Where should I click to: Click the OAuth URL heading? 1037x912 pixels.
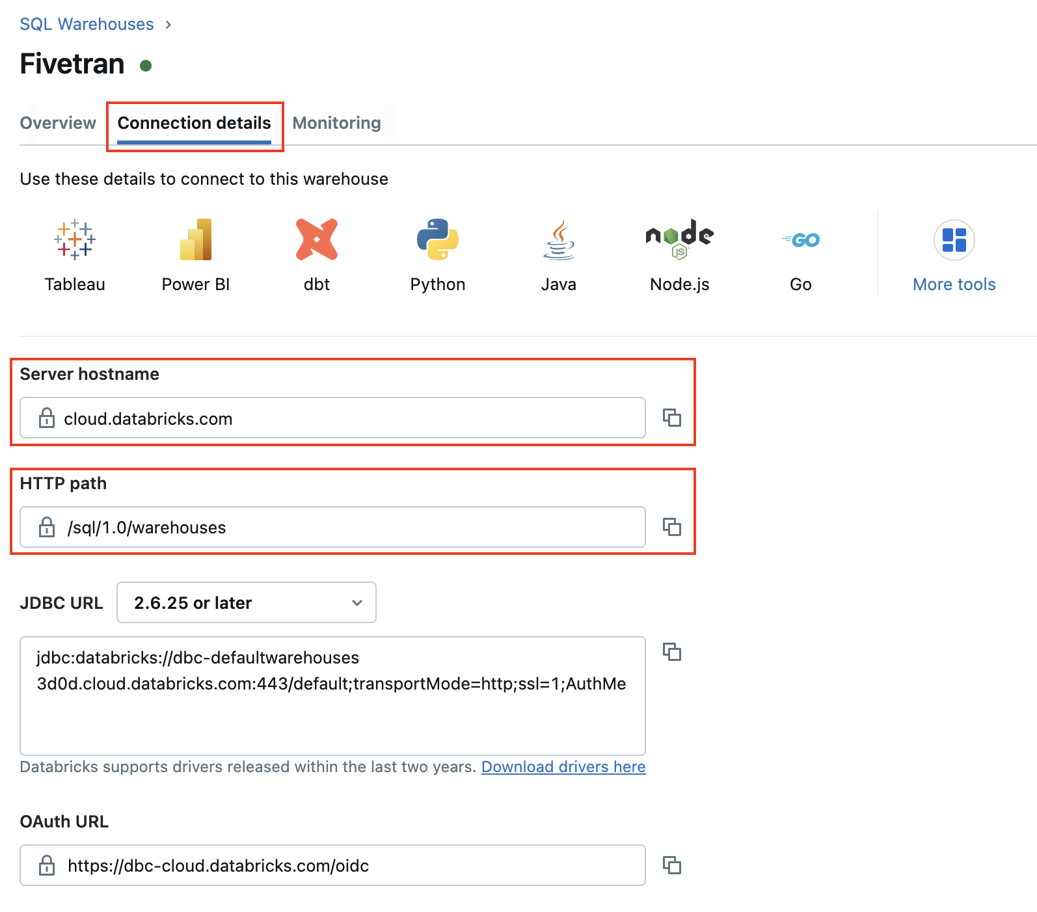[64, 822]
